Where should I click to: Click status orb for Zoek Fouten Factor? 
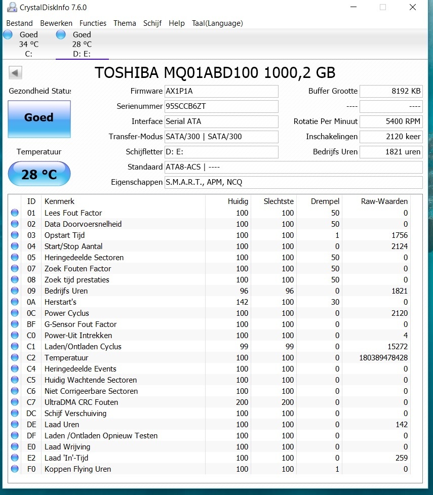tap(15, 268)
